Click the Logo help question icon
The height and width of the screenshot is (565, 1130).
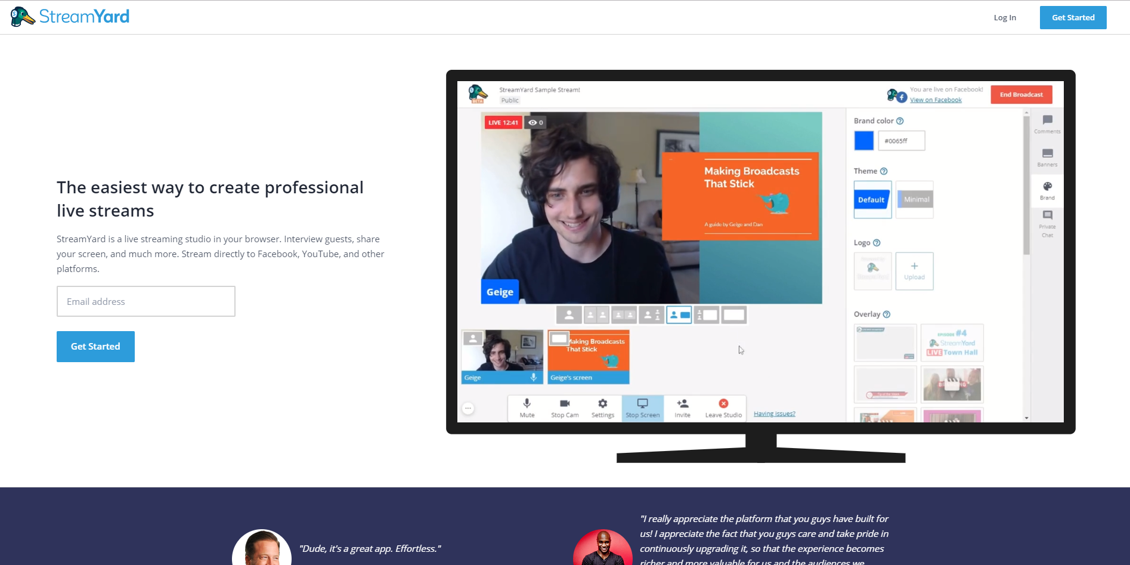click(x=877, y=243)
